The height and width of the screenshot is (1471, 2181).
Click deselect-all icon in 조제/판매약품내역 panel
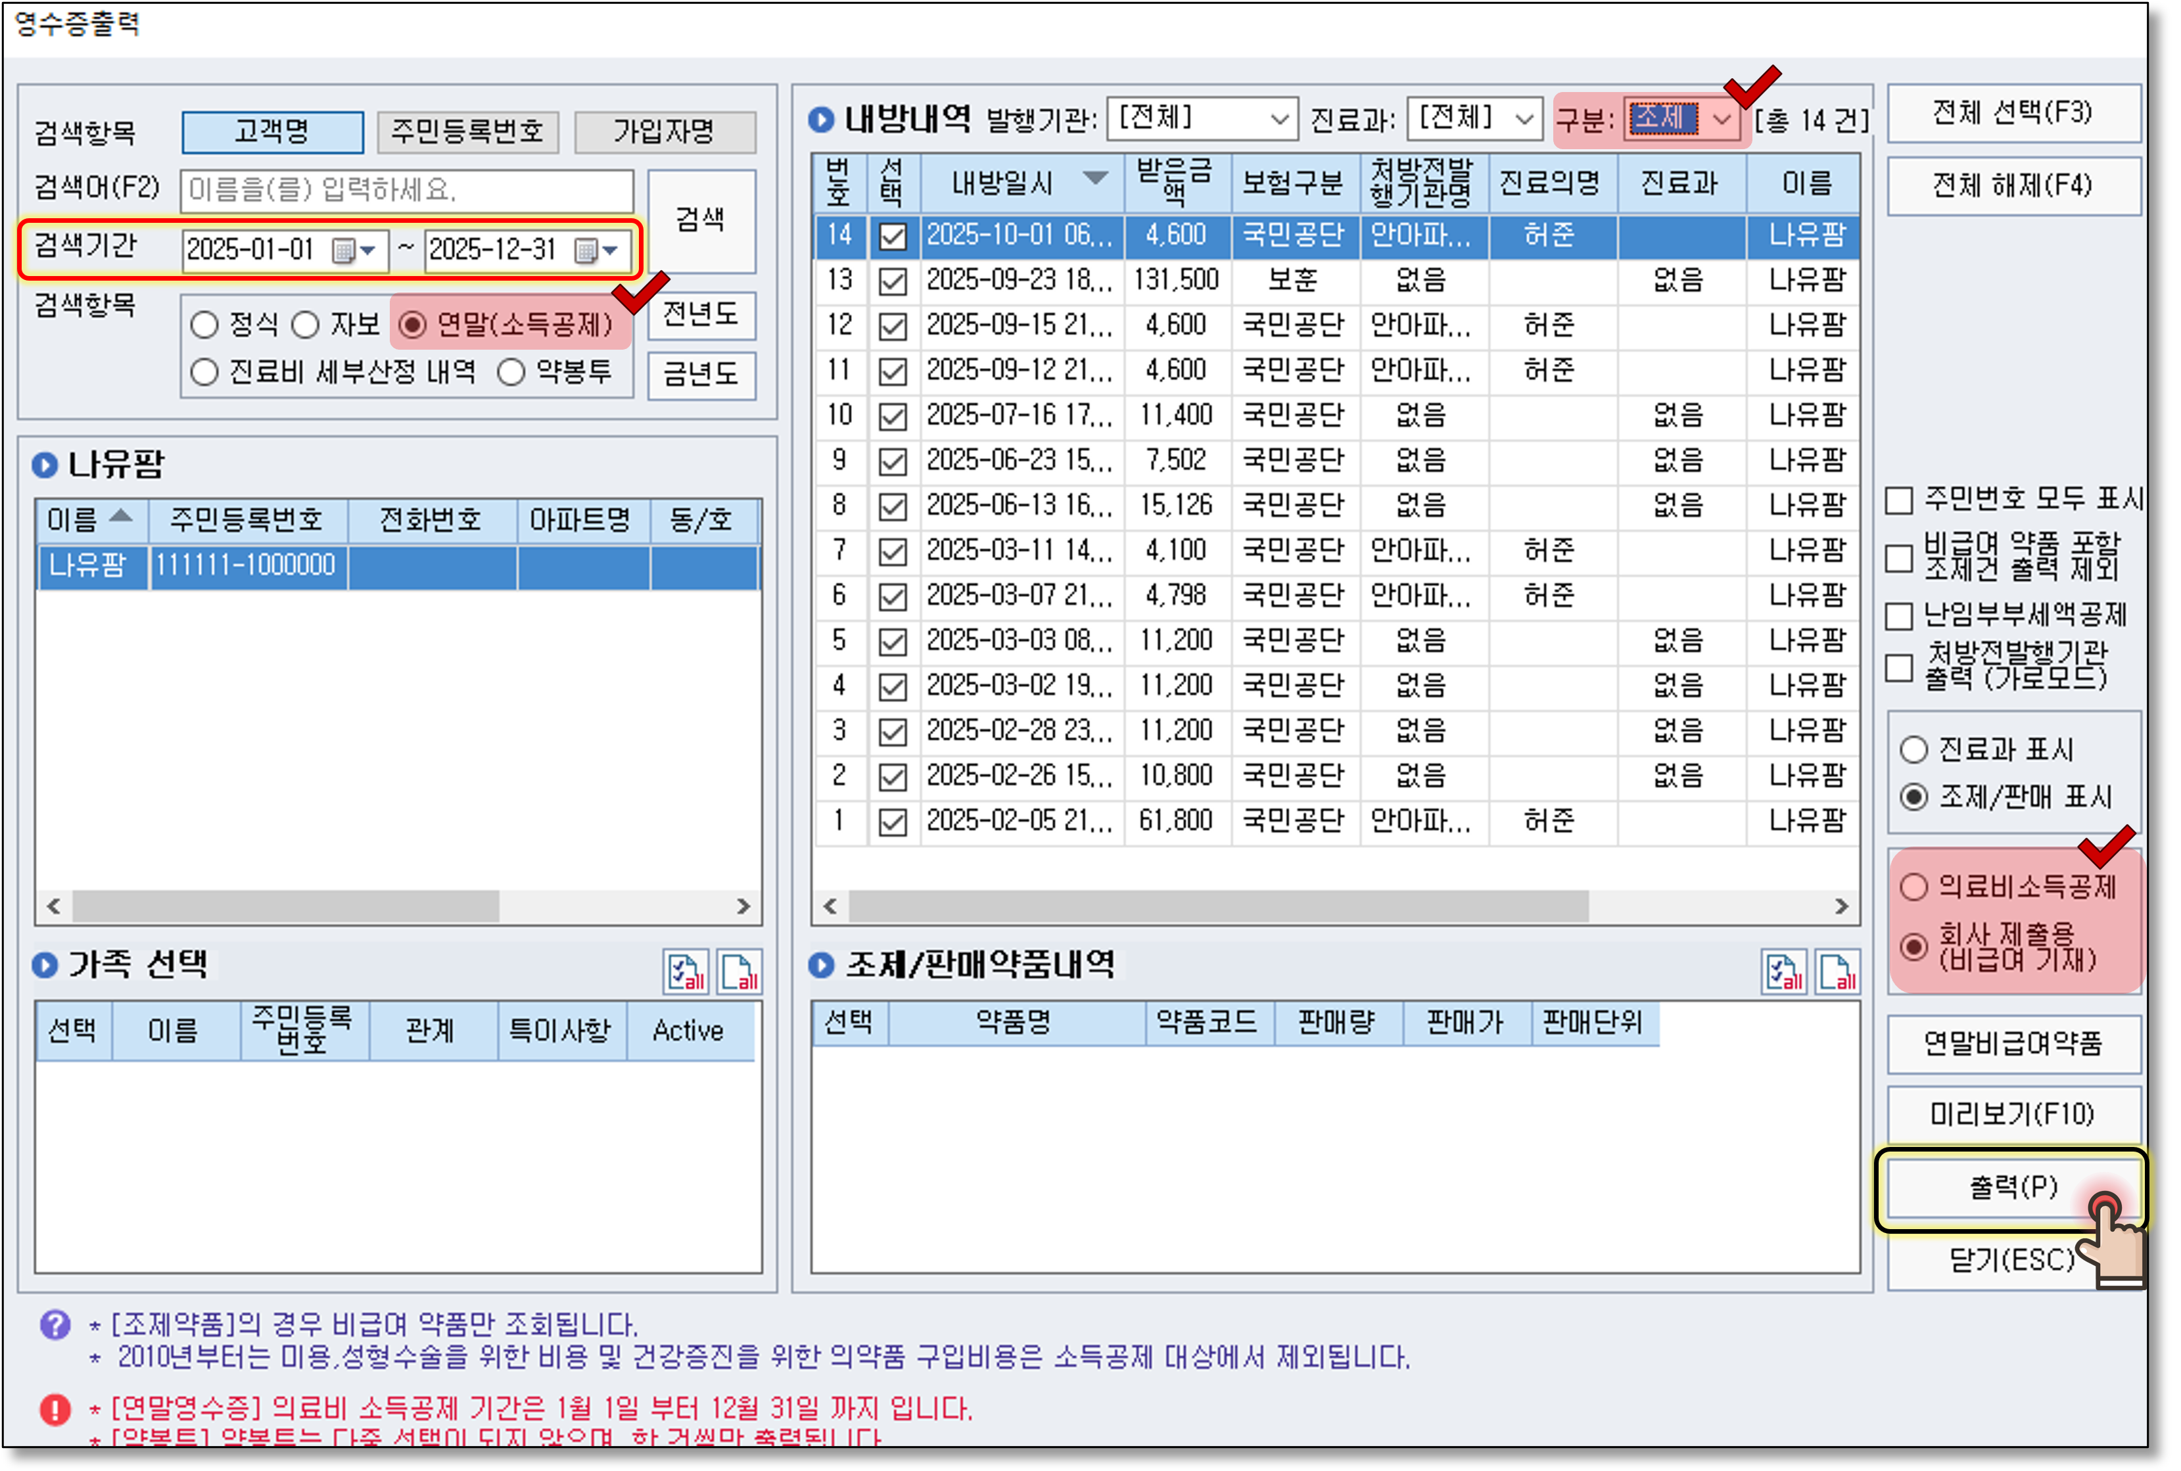[x=1837, y=972]
